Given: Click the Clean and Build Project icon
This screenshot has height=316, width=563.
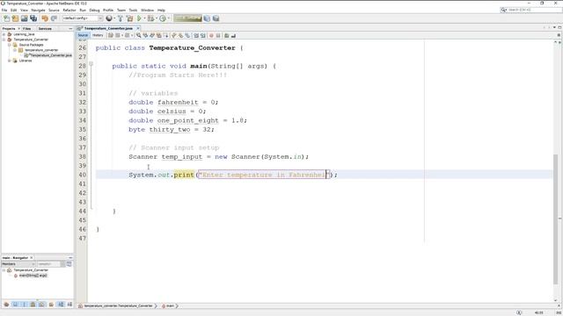Looking at the screenshot, I should click(x=129, y=18).
